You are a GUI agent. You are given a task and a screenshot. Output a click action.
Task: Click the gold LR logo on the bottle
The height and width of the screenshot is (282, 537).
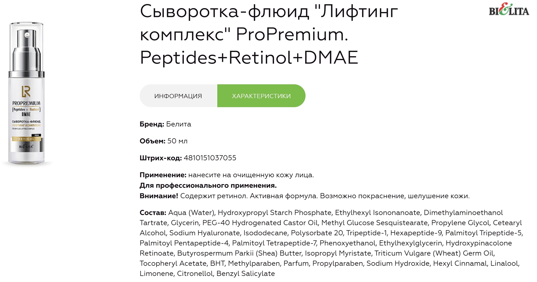pyautogui.click(x=26, y=91)
